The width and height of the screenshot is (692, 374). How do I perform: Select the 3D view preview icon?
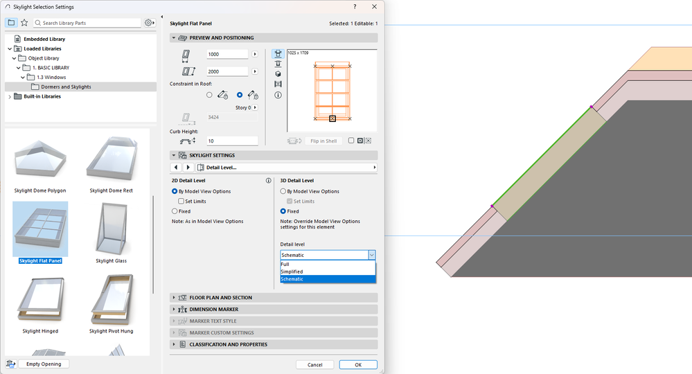coord(278,73)
